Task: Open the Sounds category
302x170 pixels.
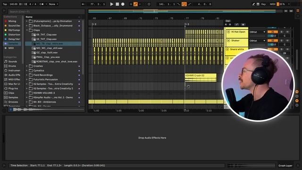Action: [12, 61]
